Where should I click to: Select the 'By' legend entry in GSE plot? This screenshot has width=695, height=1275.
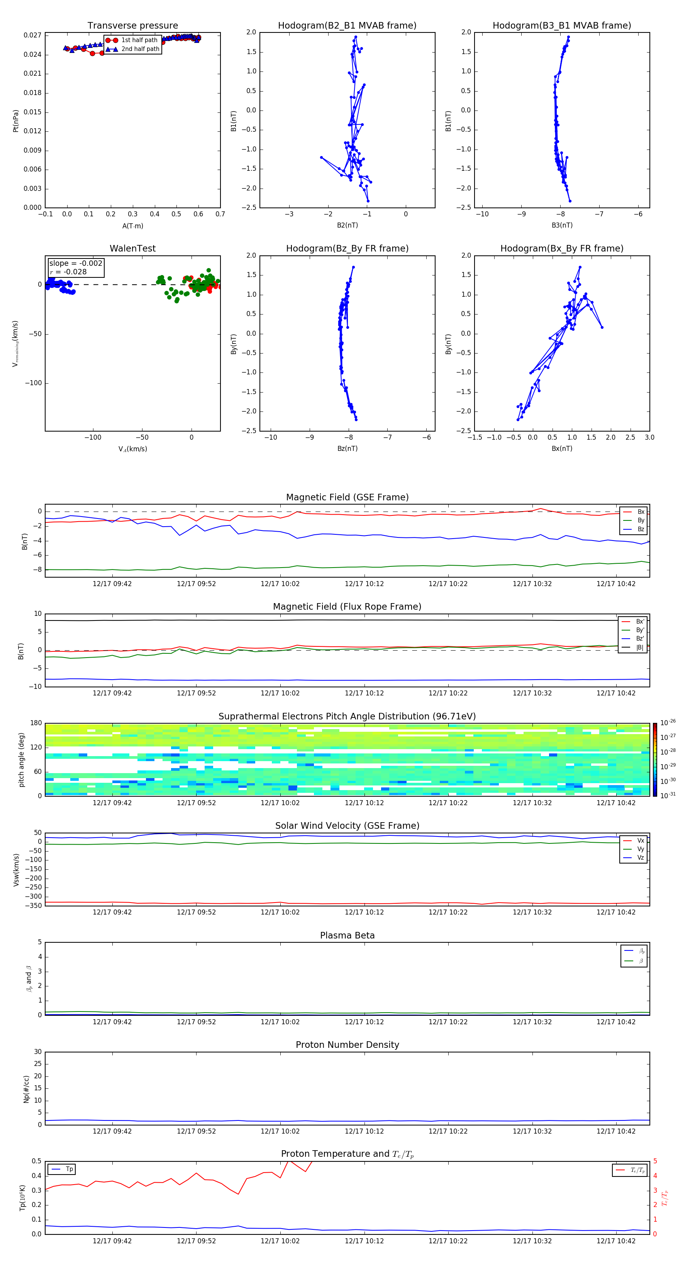[634, 520]
